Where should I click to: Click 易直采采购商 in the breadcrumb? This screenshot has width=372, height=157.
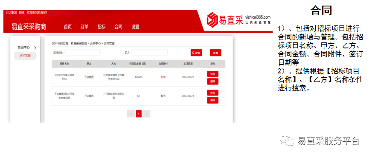[x=79, y=44]
